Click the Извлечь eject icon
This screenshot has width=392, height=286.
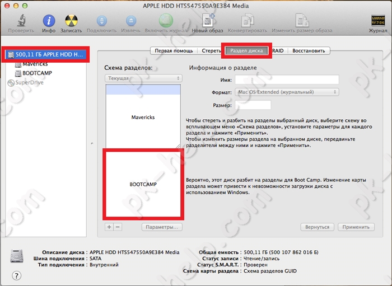click(130, 21)
